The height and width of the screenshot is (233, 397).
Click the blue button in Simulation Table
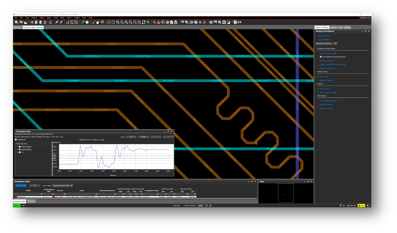point(20,185)
